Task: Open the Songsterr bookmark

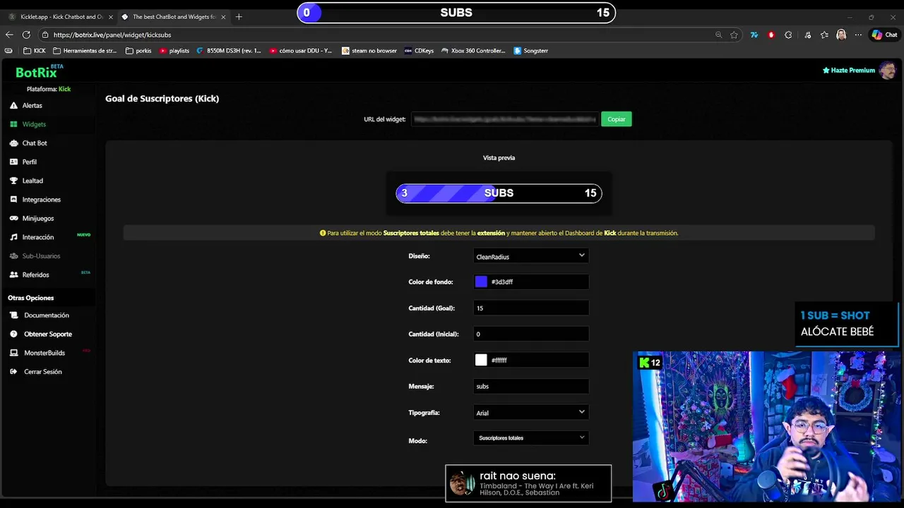Action: pos(531,51)
